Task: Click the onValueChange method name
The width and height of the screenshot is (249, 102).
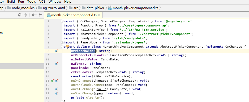Action: click(x=83, y=89)
